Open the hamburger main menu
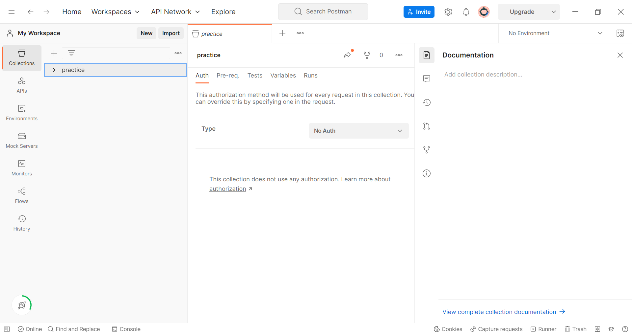 12,12
